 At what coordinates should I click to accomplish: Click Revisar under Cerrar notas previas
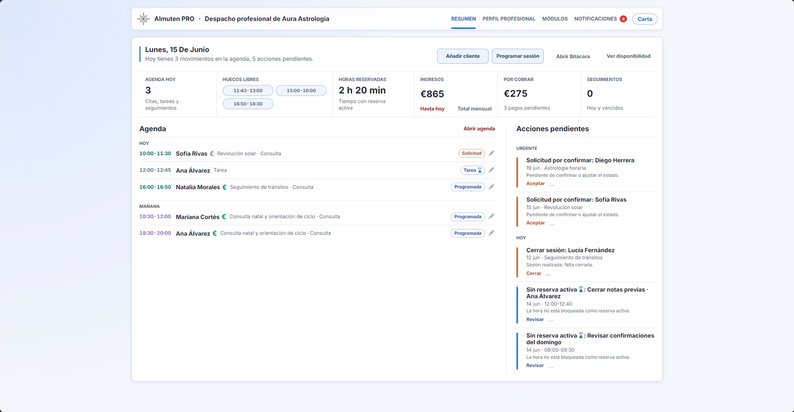535,319
